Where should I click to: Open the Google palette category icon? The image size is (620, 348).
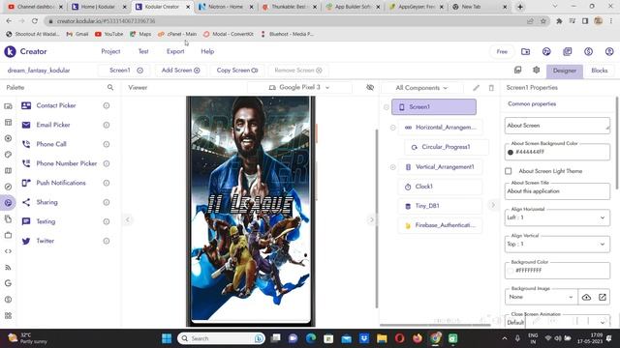click(x=8, y=283)
